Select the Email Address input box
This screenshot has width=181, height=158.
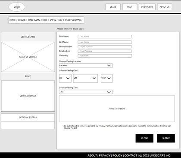tap(105, 51)
